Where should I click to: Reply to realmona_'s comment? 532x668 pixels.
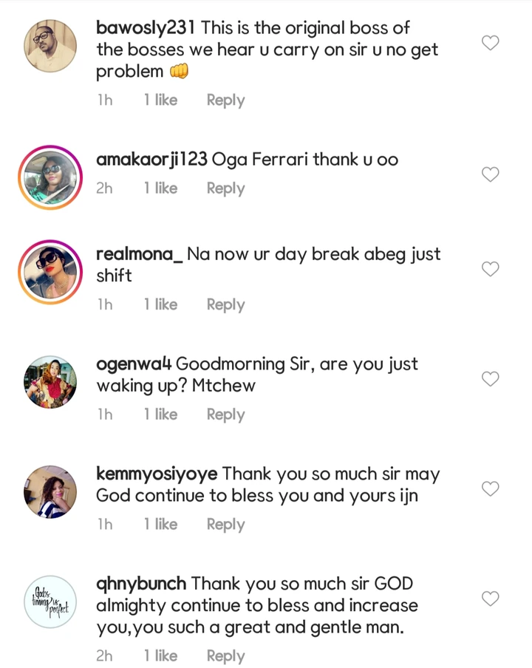225,304
